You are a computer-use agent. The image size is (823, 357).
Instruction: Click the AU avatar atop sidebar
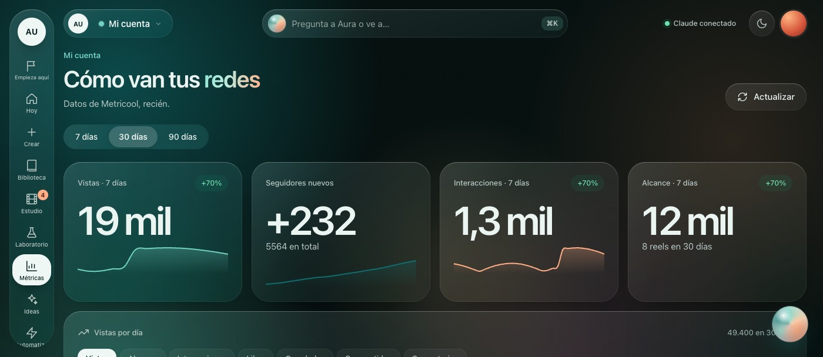tap(32, 32)
